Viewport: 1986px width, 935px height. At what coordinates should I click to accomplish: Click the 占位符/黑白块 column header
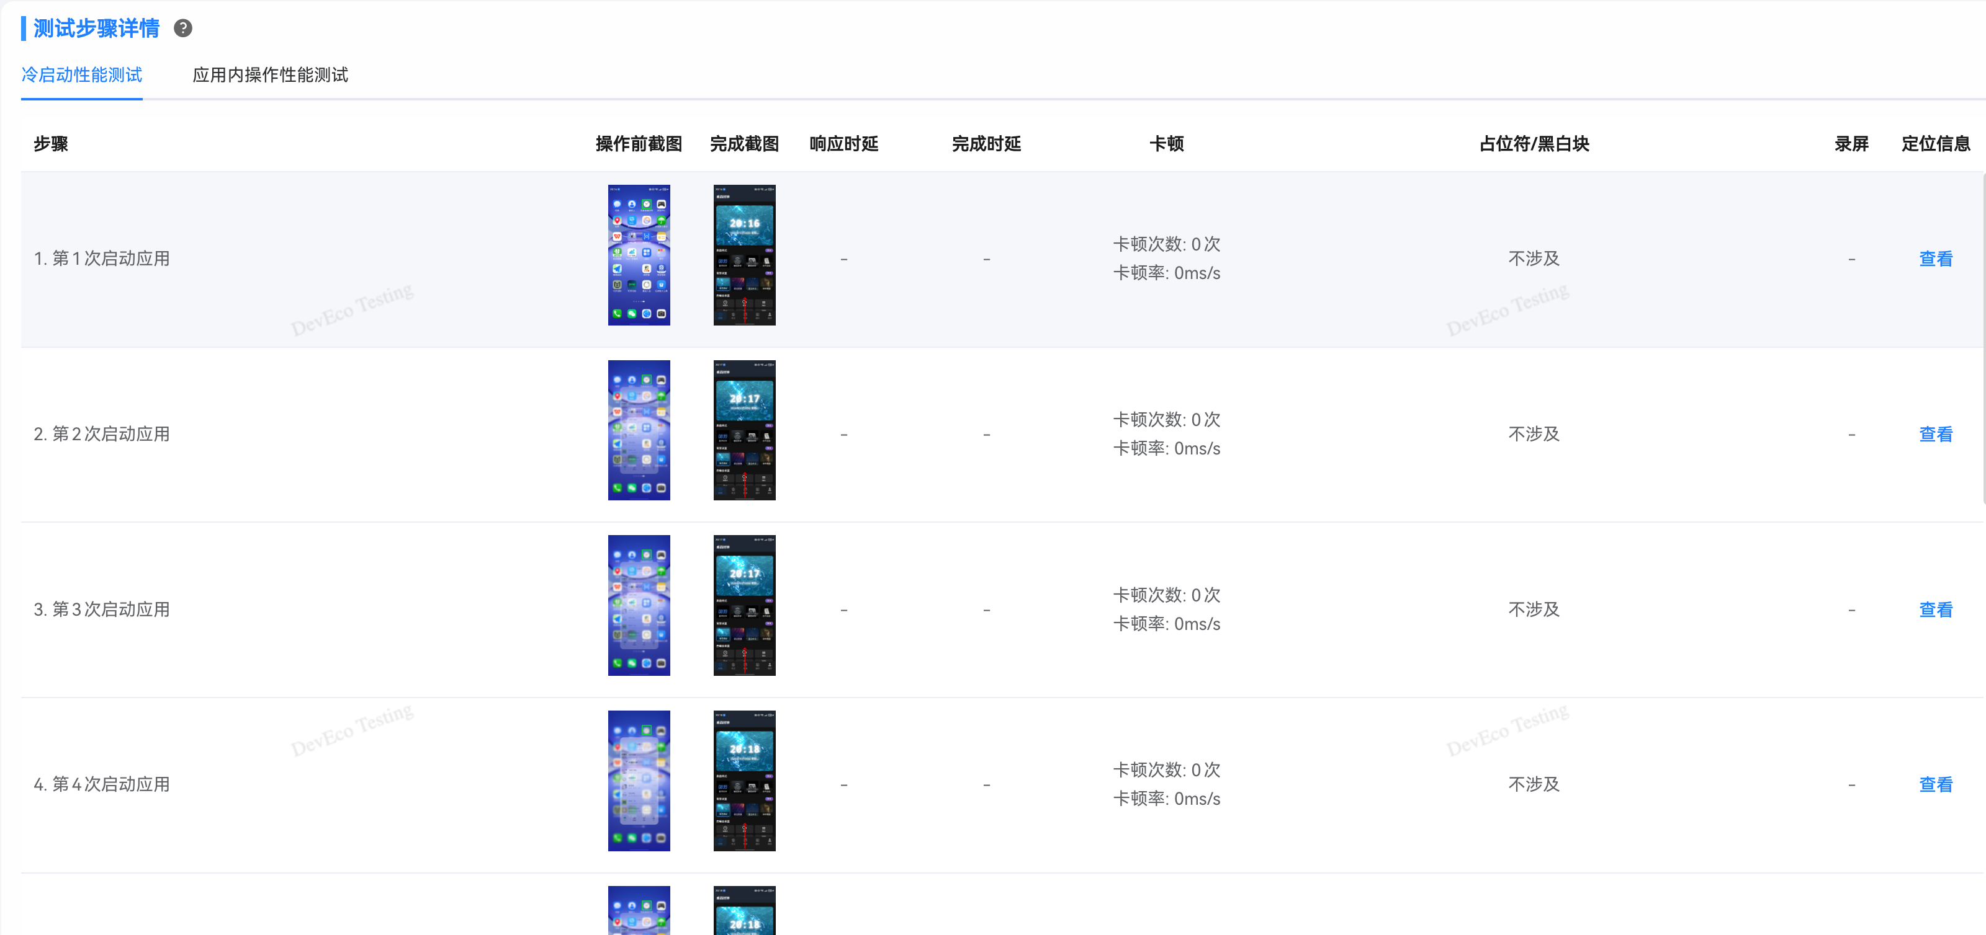point(1534,144)
